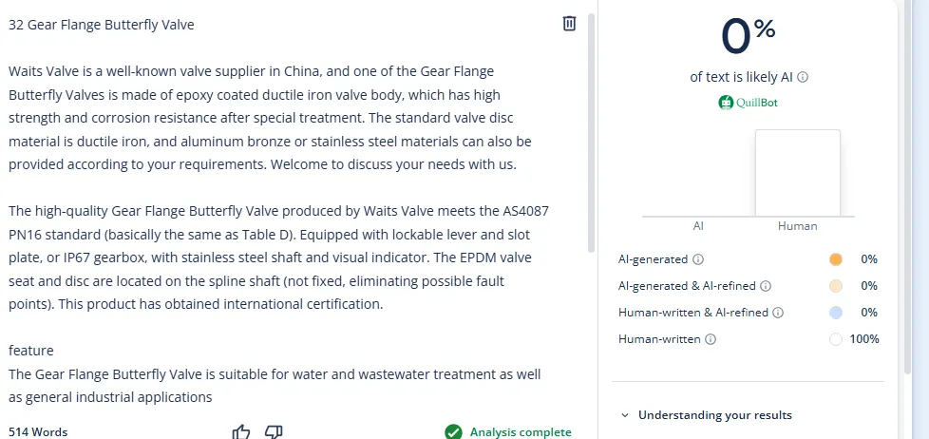Expand Understanding your results section

707,414
